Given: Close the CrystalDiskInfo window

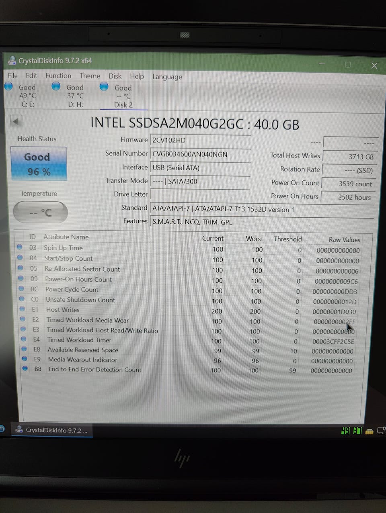Looking at the screenshot, I should [374, 65].
